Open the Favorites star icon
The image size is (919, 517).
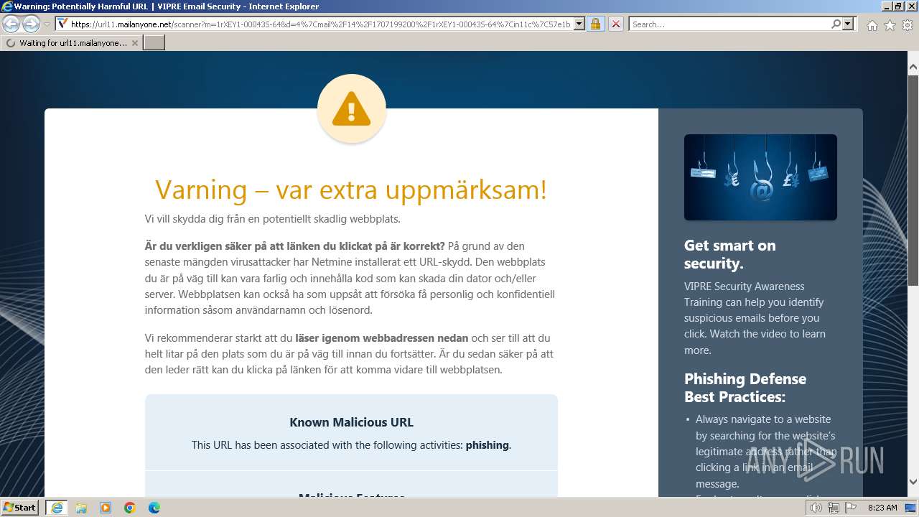coord(890,25)
